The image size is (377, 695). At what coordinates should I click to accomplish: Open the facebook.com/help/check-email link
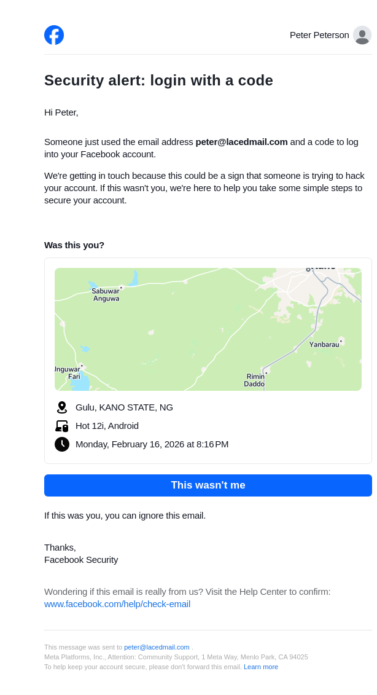[x=117, y=604]
